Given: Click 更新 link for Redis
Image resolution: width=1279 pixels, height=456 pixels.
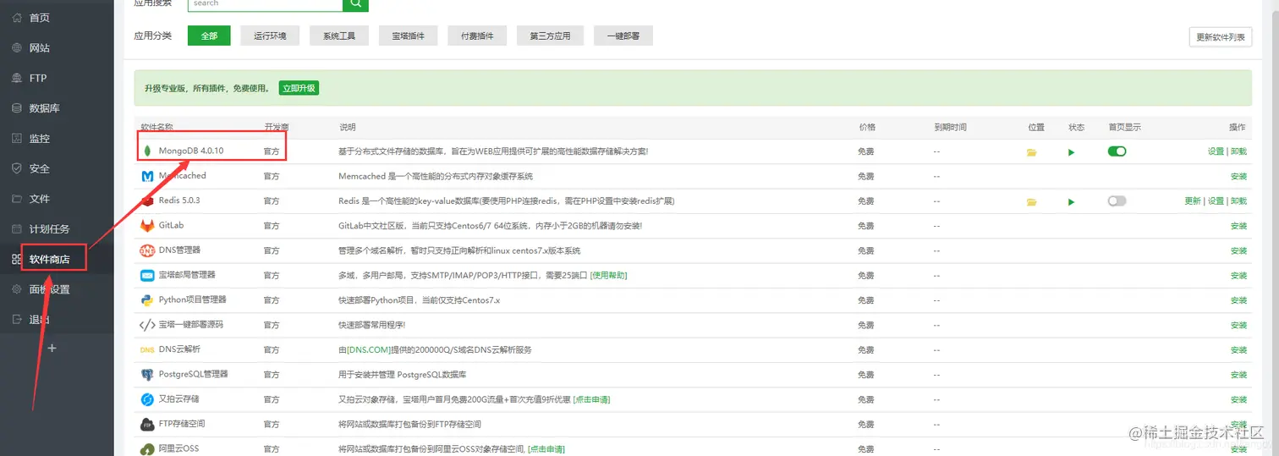Looking at the screenshot, I should pos(1193,201).
